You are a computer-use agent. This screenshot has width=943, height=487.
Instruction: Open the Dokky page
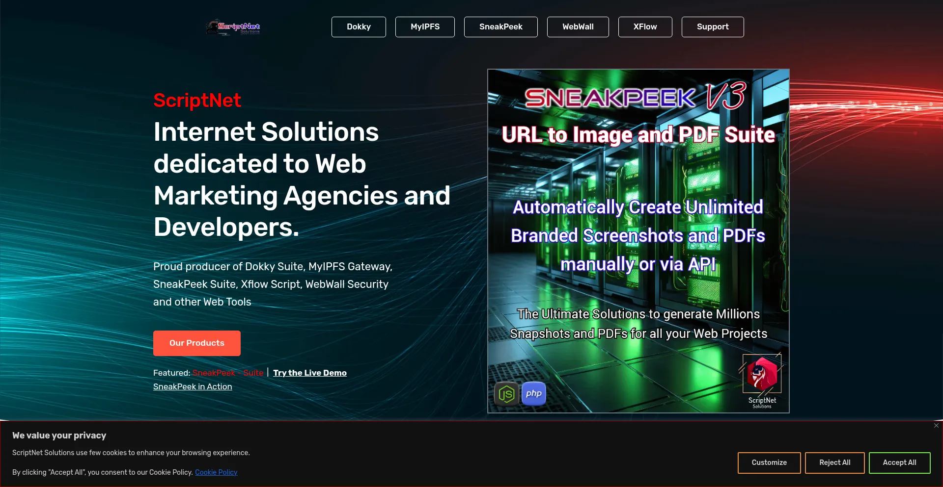(x=359, y=27)
